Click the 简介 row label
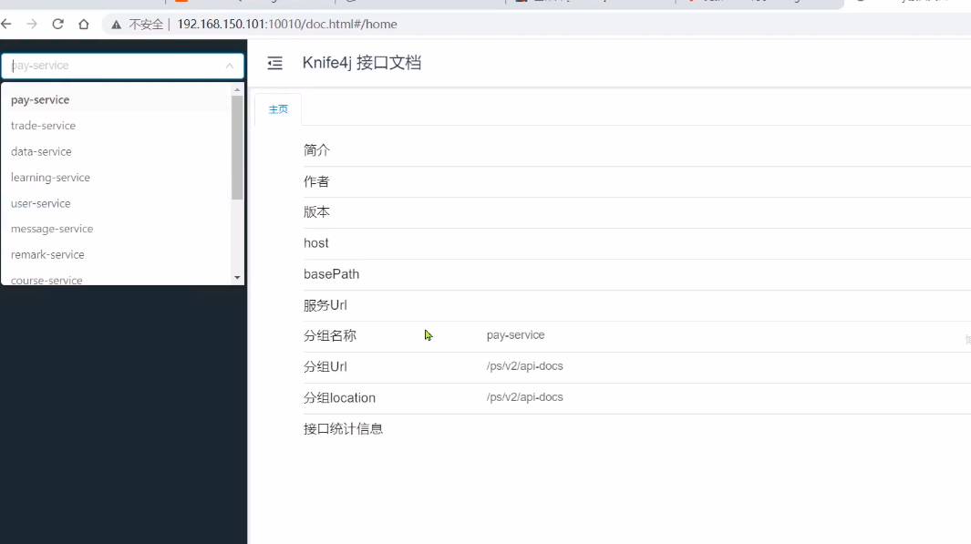Image resolution: width=971 pixels, height=544 pixels. tap(316, 150)
